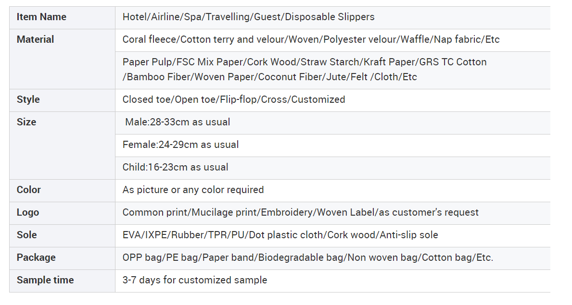Select the Common print/Mucilage print cell
Image resolution: width=572 pixels, height=305 pixels.
[x=333, y=213]
